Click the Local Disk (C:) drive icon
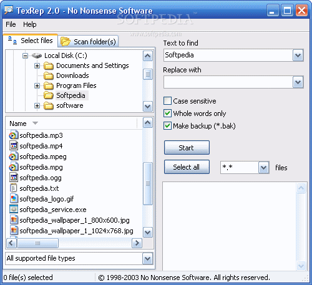Image resolution: width=312 pixels, height=285 pixels. click(x=37, y=56)
